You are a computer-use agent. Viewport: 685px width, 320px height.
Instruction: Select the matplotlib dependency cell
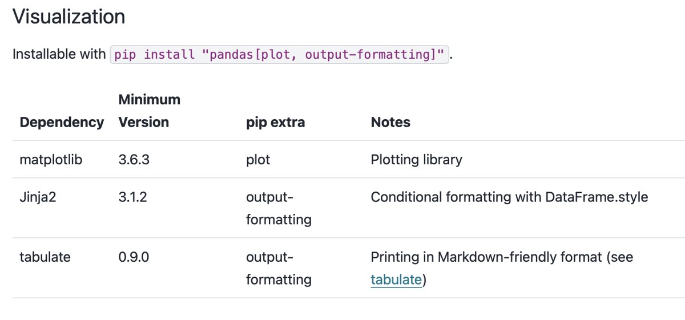(x=51, y=160)
